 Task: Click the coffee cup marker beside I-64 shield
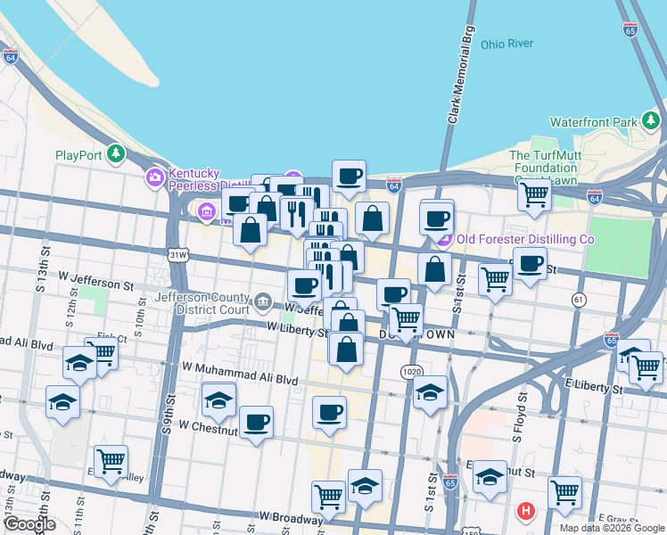[349, 177]
